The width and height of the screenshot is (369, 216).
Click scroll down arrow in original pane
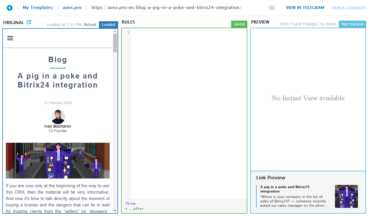pos(115,210)
